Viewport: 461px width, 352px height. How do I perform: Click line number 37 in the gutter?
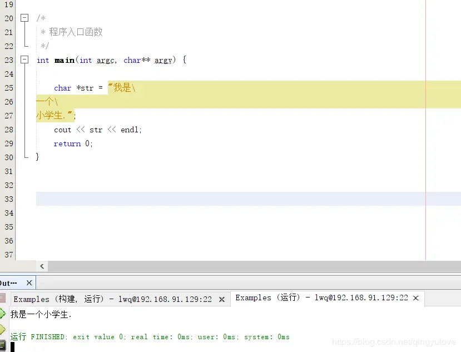pyautogui.click(x=9, y=254)
